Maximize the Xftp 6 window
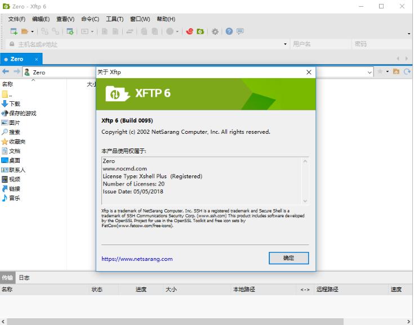414x325 pixels. click(x=381, y=6)
